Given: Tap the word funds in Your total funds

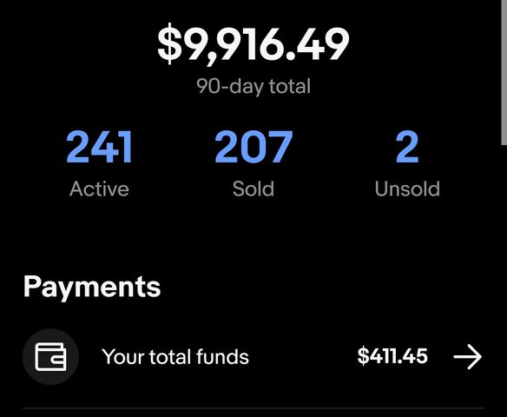Looking at the screenshot, I should point(222,356).
